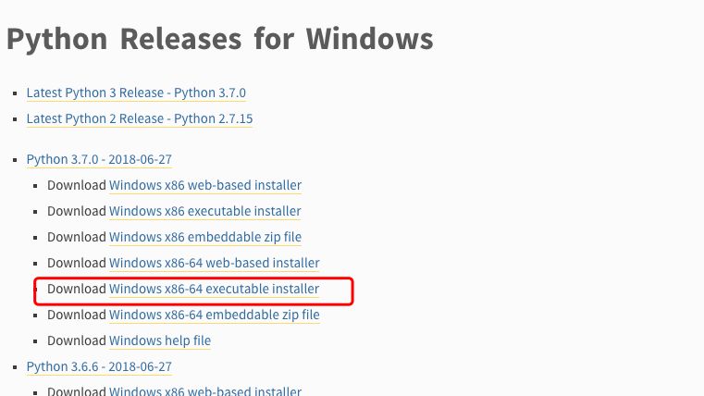The height and width of the screenshot is (396, 704).
Task: Open the Python 3.6.6 - 2018-06-27 release link
Action: click(x=99, y=366)
